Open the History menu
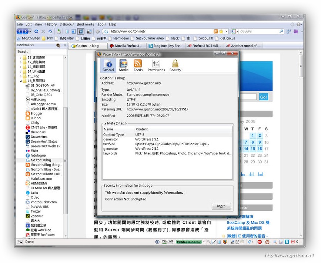 [51, 24]
